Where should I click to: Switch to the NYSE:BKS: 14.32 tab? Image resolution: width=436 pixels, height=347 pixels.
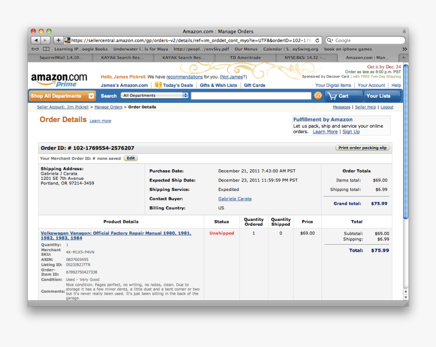[x=305, y=58]
